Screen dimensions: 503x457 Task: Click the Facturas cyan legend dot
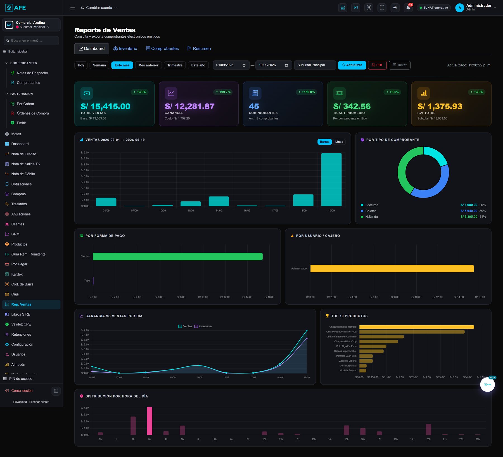362,205
